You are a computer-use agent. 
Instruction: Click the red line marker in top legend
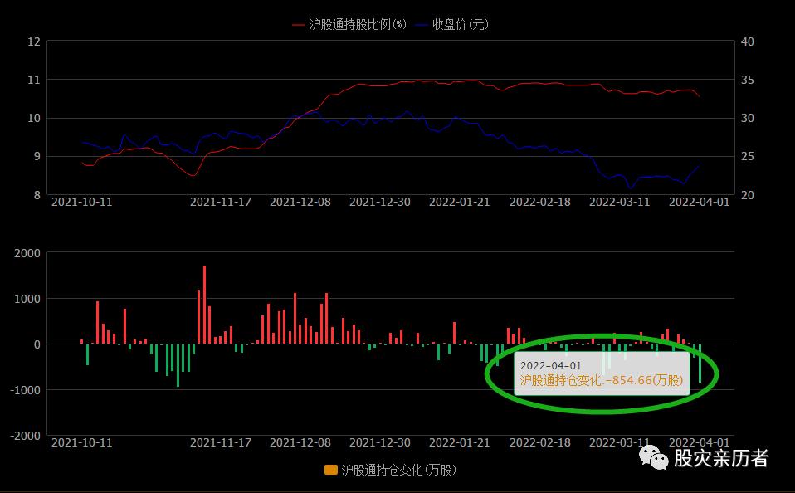click(300, 25)
